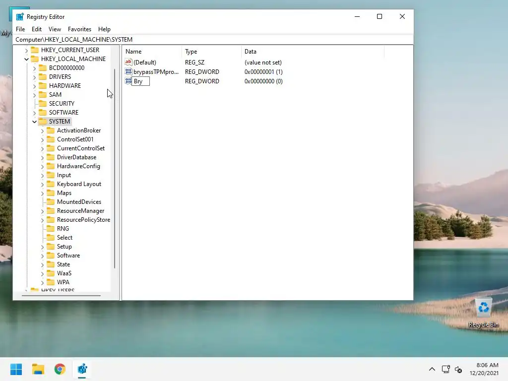
Task: Click the RNG folder icon
Action: (51, 229)
